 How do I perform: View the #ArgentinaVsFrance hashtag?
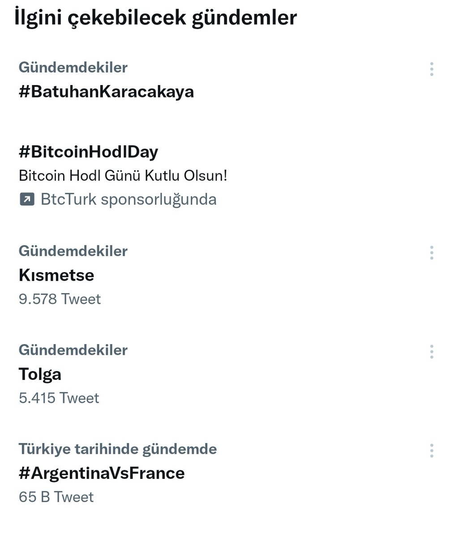[x=102, y=473]
